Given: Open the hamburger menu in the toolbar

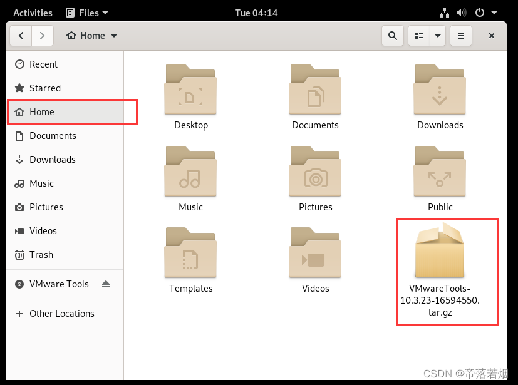Looking at the screenshot, I should [460, 36].
